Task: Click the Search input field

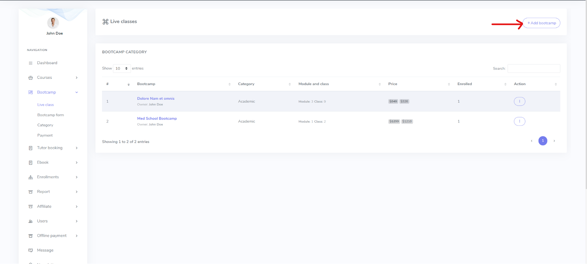Action: click(x=533, y=69)
